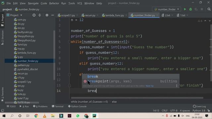Show hidden system tray icons
Image resolution: width=212 pixels, height=119 pixels.
(x=163, y=116)
